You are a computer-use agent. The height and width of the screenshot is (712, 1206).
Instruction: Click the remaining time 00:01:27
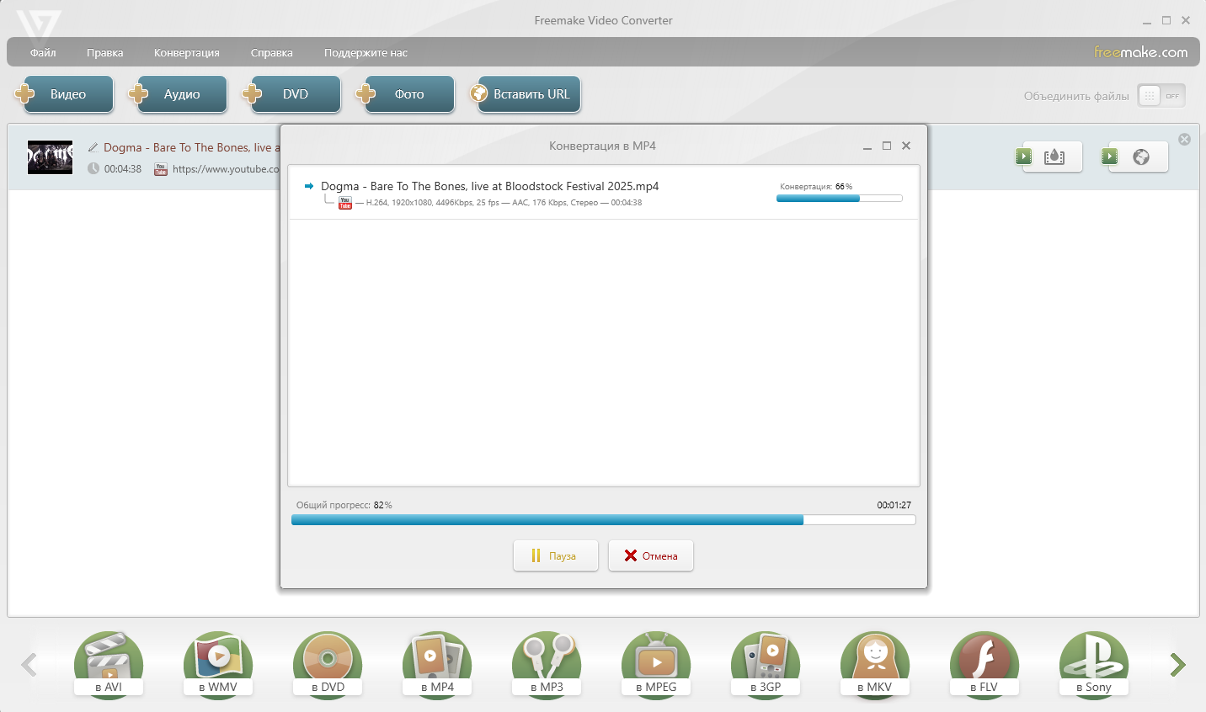[894, 505]
